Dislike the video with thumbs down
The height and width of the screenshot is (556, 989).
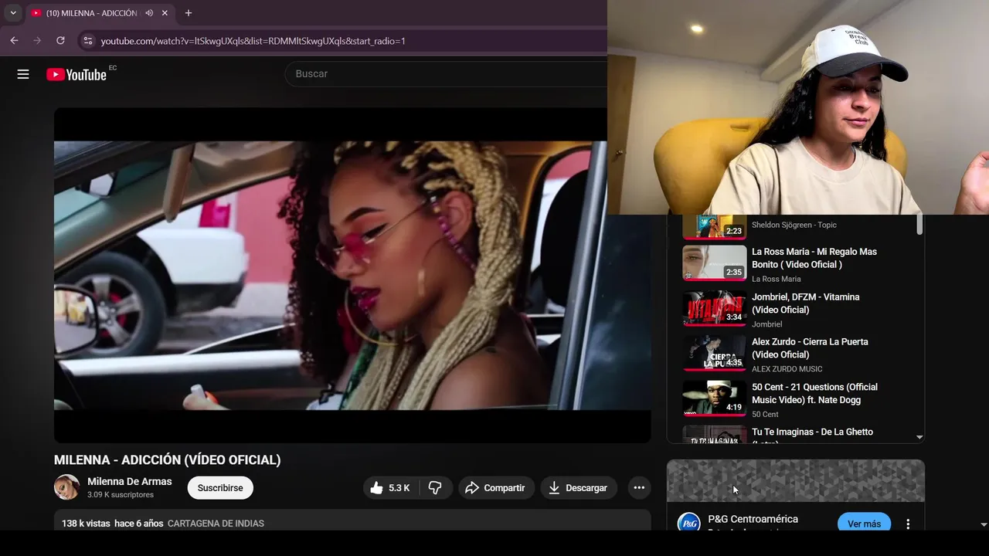pos(436,488)
